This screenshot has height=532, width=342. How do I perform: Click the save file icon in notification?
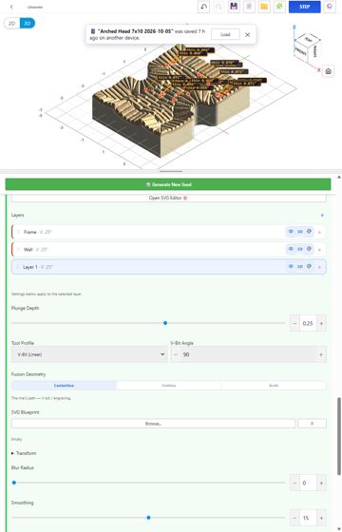[93, 31]
